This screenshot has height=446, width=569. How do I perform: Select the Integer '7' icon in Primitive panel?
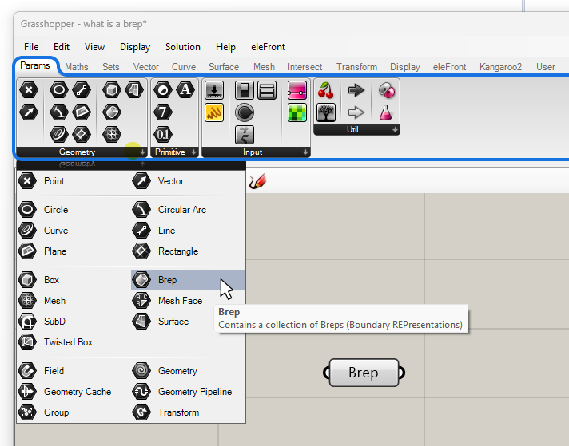coord(162,112)
